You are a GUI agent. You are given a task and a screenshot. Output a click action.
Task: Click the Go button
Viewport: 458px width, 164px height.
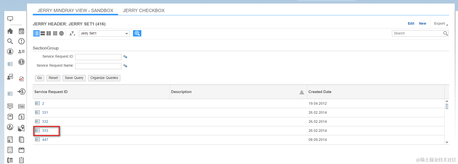click(40, 78)
